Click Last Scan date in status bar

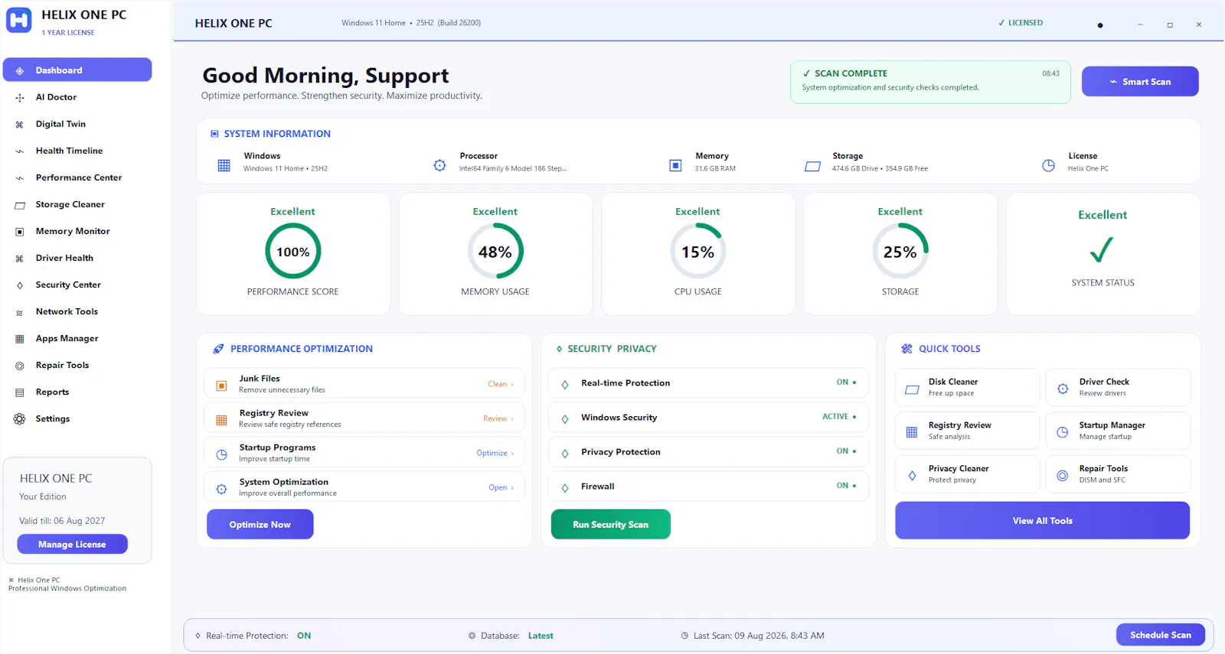tap(759, 636)
